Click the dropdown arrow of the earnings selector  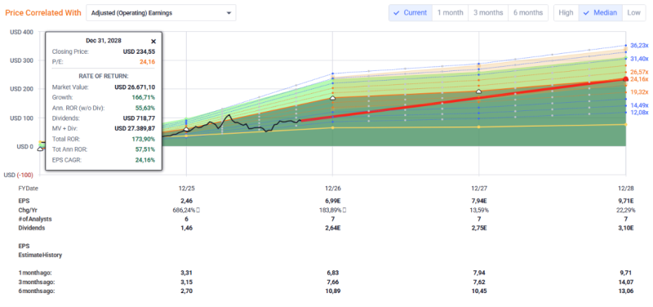pos(229,13)
